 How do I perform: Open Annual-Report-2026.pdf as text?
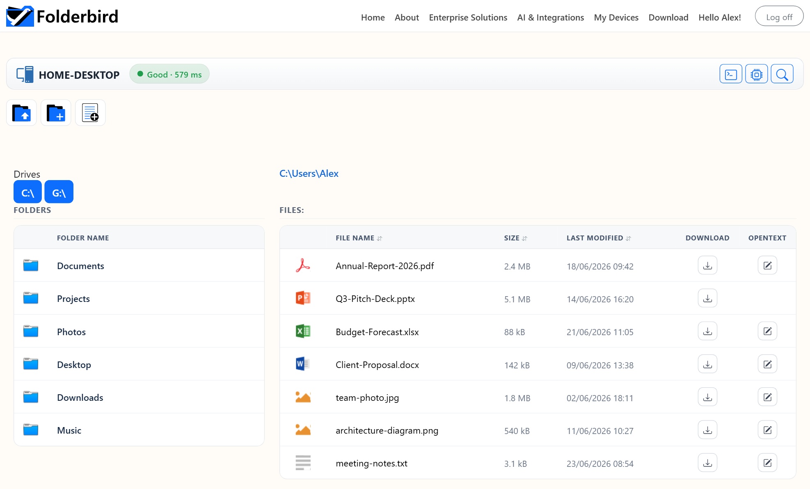pyautogui.click(x=767, y=265)
